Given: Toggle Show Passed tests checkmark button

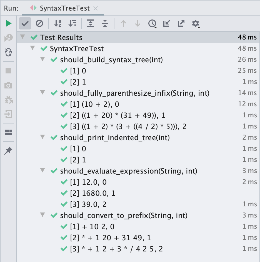Looking at the screenshot, I should [x=25, y=24].
